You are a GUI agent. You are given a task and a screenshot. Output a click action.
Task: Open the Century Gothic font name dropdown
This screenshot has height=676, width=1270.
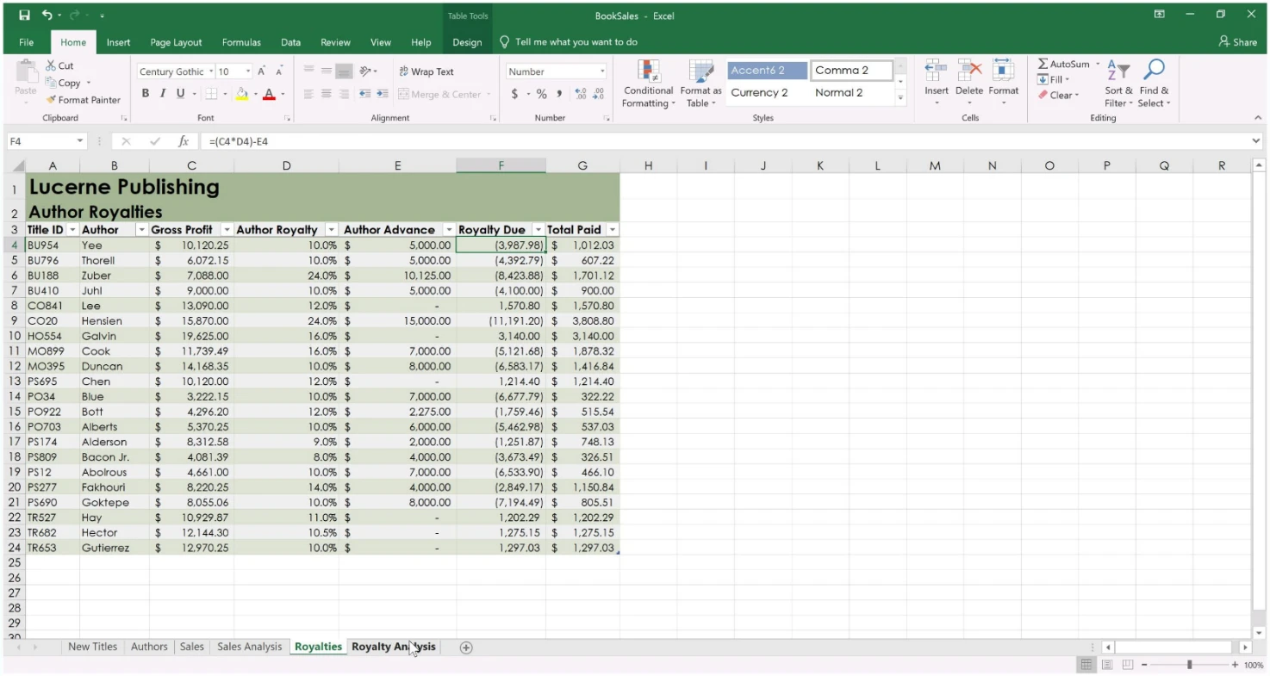210,71
